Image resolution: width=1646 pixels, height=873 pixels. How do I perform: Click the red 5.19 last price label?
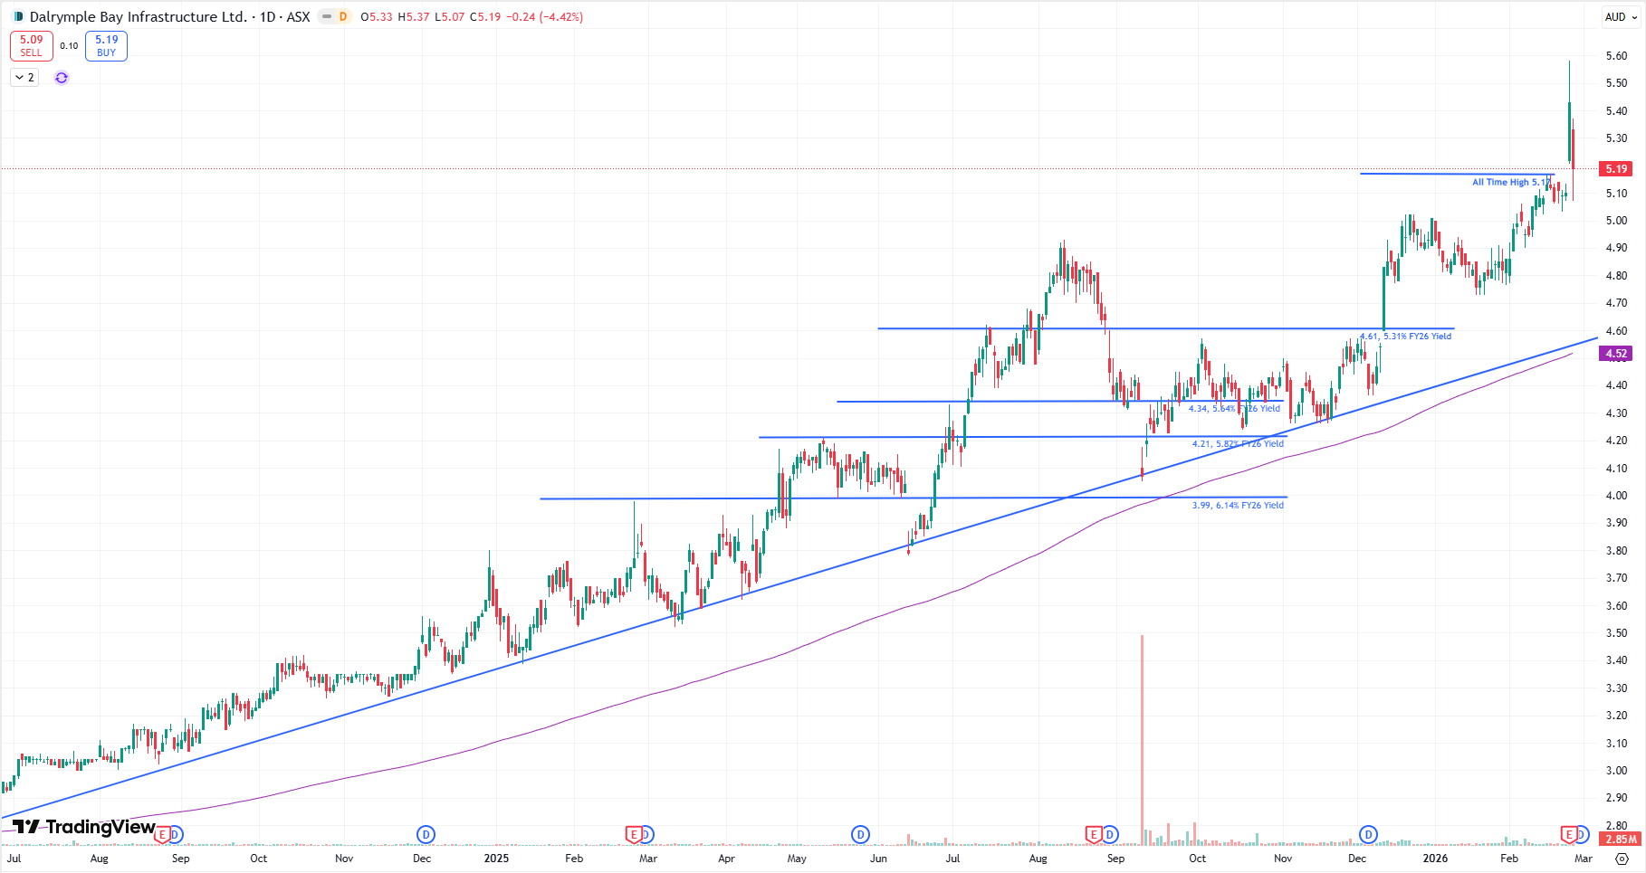(1616, 169)
